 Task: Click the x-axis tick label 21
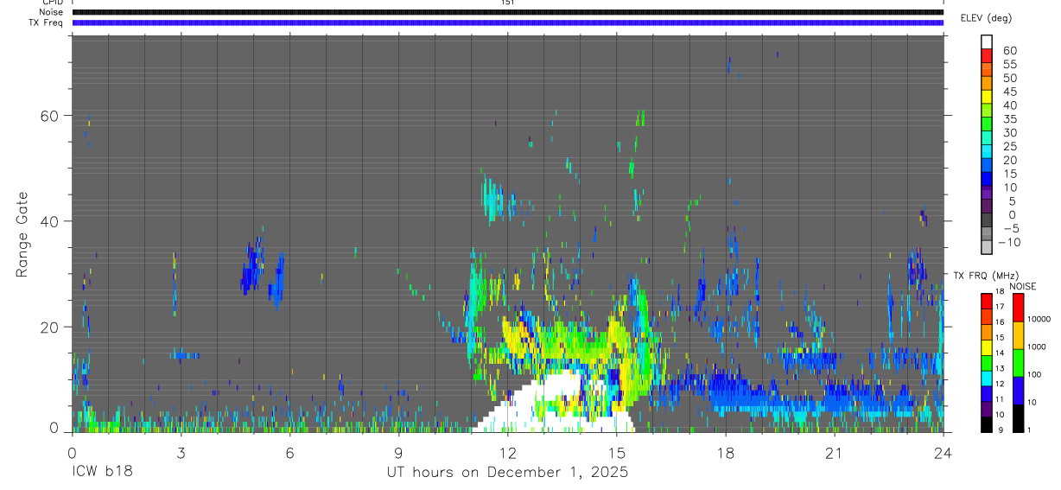click(x=834, y=452)
